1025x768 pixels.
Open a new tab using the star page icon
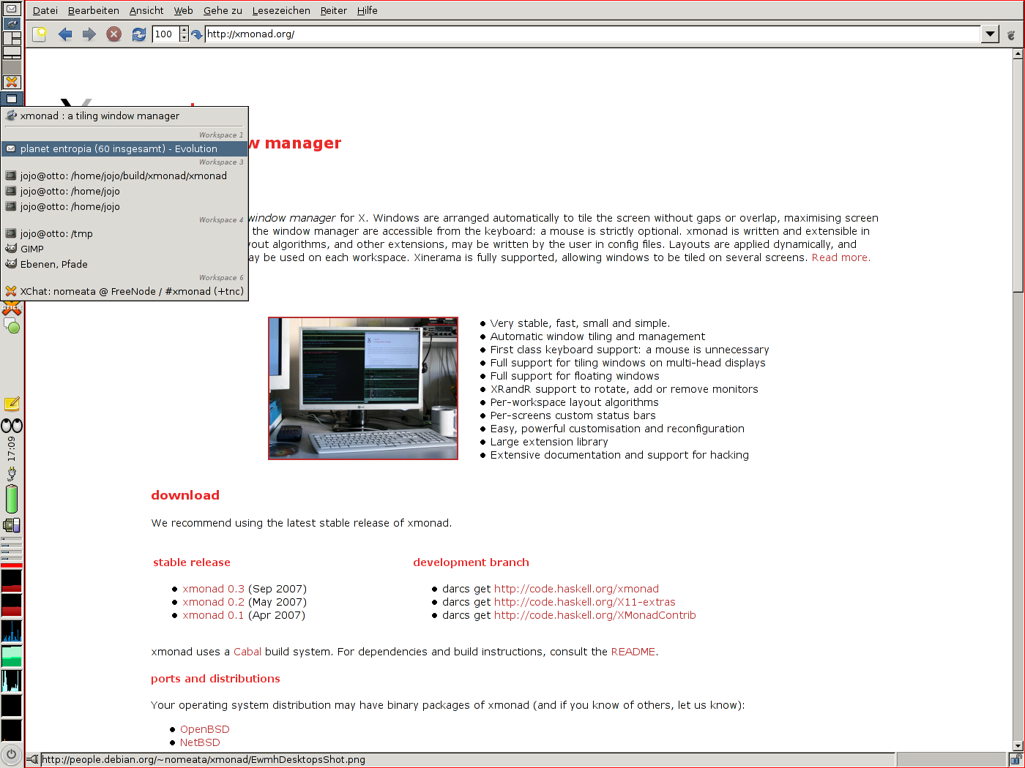click(x=40, y=34)
